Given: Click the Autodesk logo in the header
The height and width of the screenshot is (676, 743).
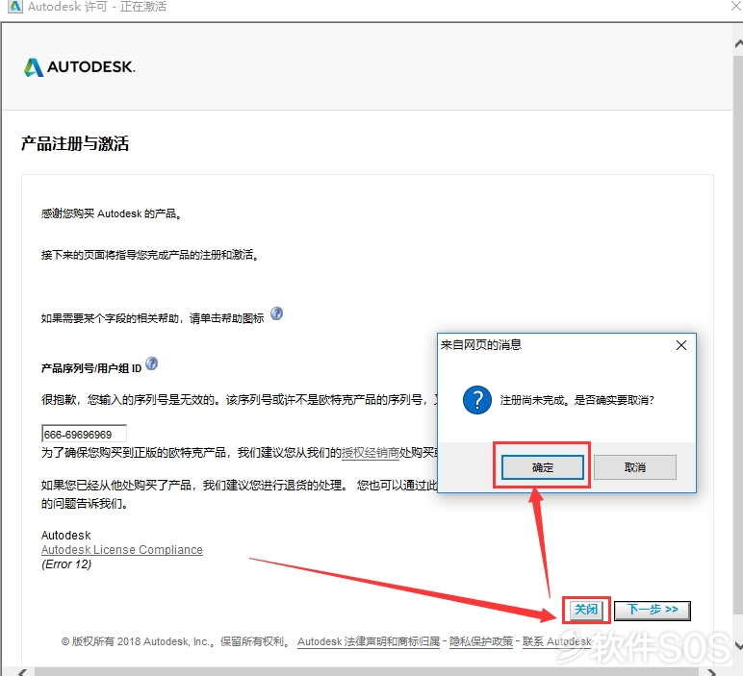Looking at the screenshot, I should [x=79, y=66].
